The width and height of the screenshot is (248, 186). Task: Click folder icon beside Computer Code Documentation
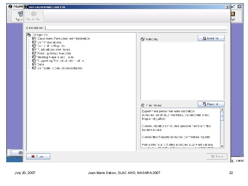(x=34, y=68)
